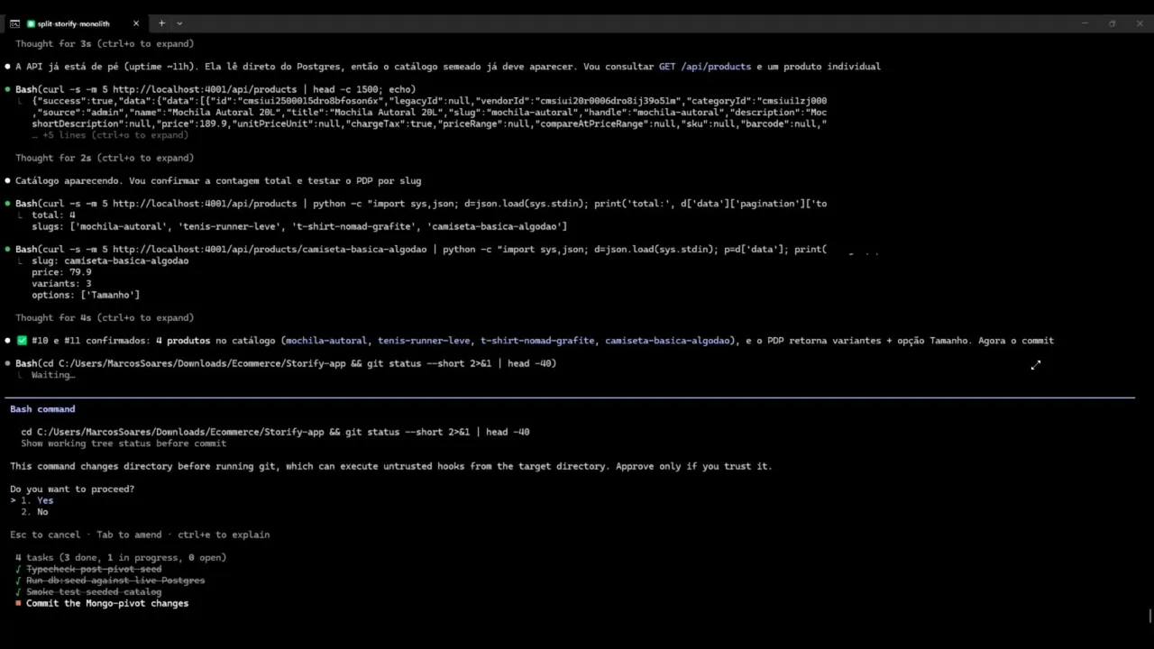Click the 'Do you want to proceed?' prompt
1154x649 pixels.
[x=72, y=489]
